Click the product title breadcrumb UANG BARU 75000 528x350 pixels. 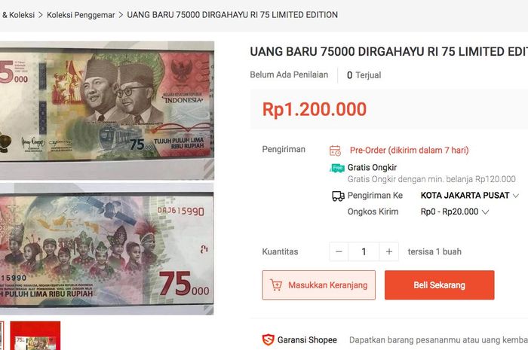pyautogui.click(x=232, y=15)
